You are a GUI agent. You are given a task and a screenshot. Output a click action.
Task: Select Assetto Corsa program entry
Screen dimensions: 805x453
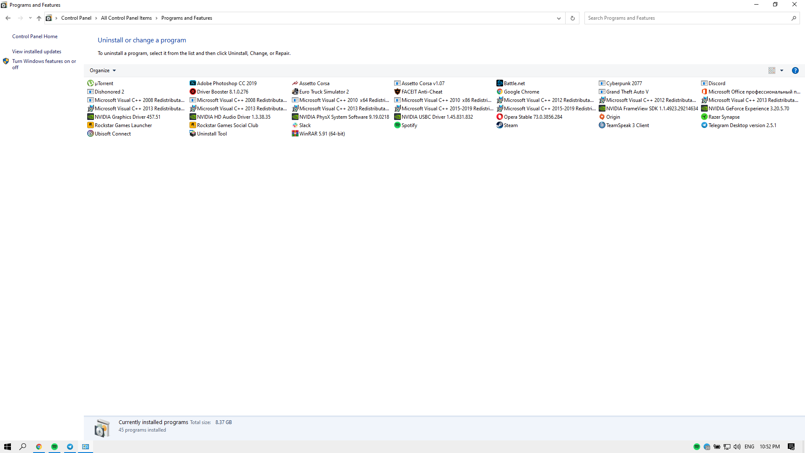coord(314,83)
